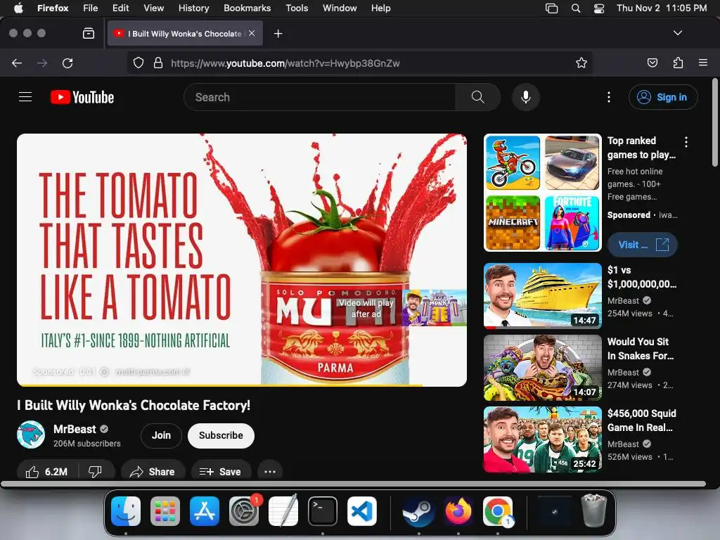720x540 pixels.
Task: Start voice search with microphone icon
Action: pos(526,97)
